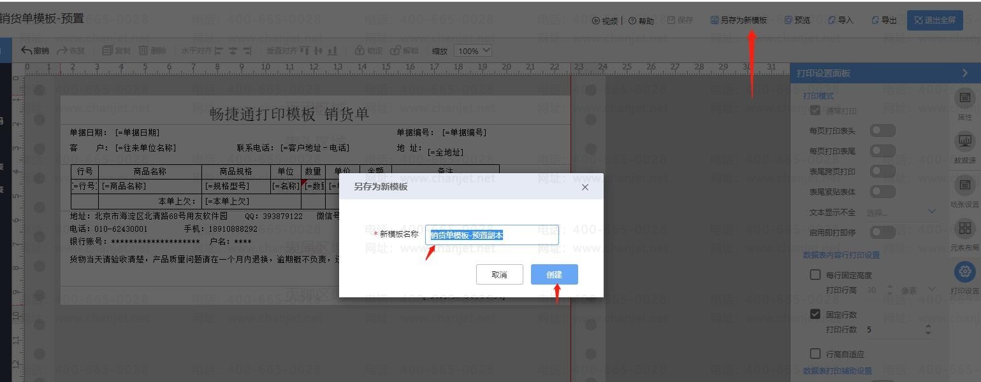981x382 pixels.
Task: Select the [=规格型号] table cell
Action: pyautogui.click(x=236, y=186)
